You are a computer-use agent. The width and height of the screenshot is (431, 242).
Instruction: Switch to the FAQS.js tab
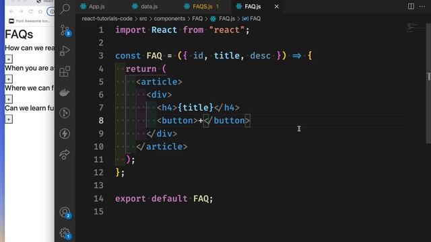[x=202, y=7]
